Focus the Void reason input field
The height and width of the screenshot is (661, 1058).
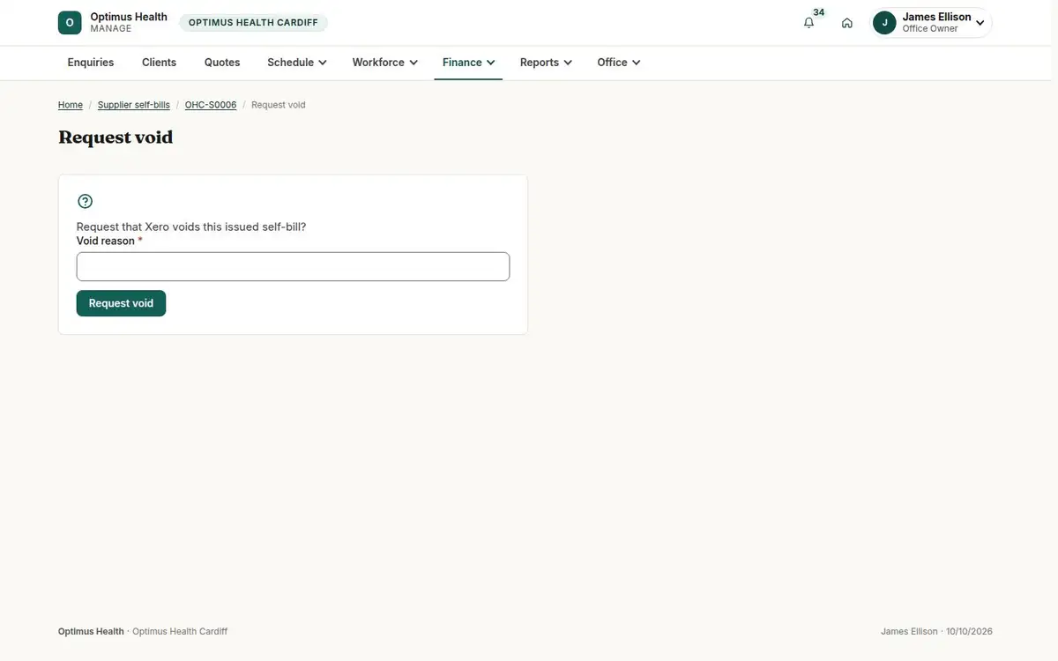[x=293, y=267]
